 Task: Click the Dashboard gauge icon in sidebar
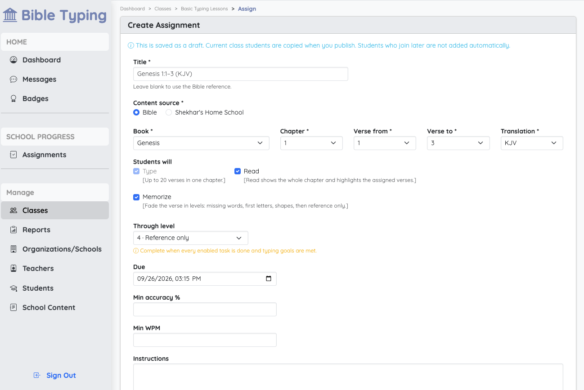(13, 60)
